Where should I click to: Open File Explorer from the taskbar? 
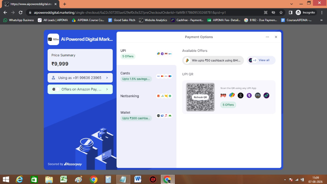(x=49, y=180)
